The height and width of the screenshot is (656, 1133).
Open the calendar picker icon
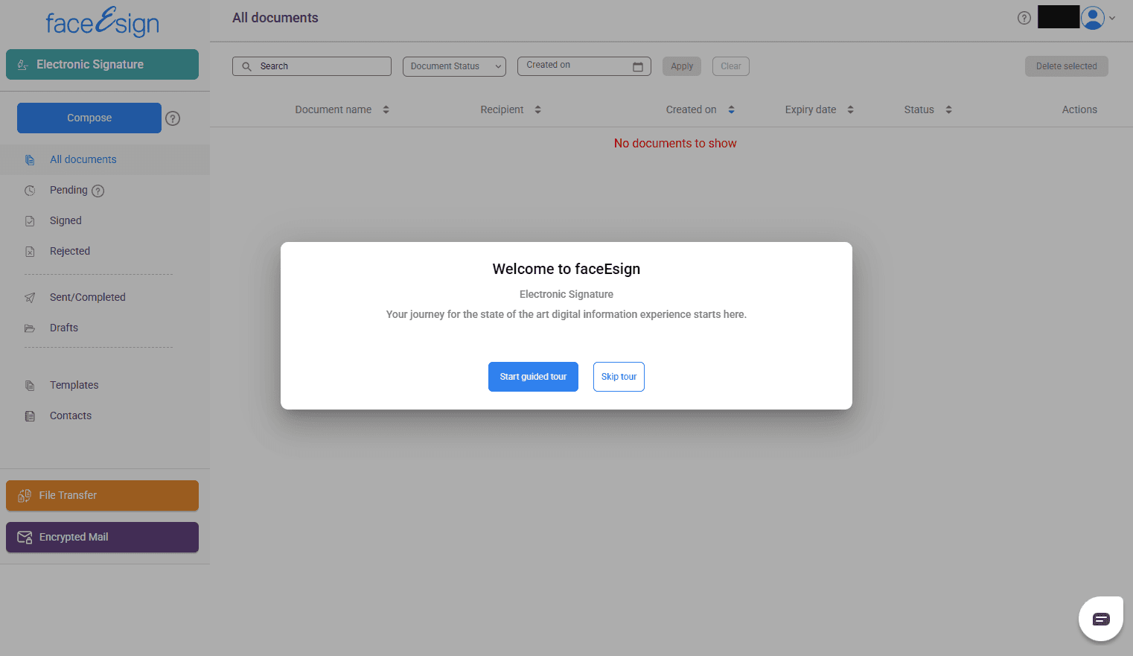point(638,66)
